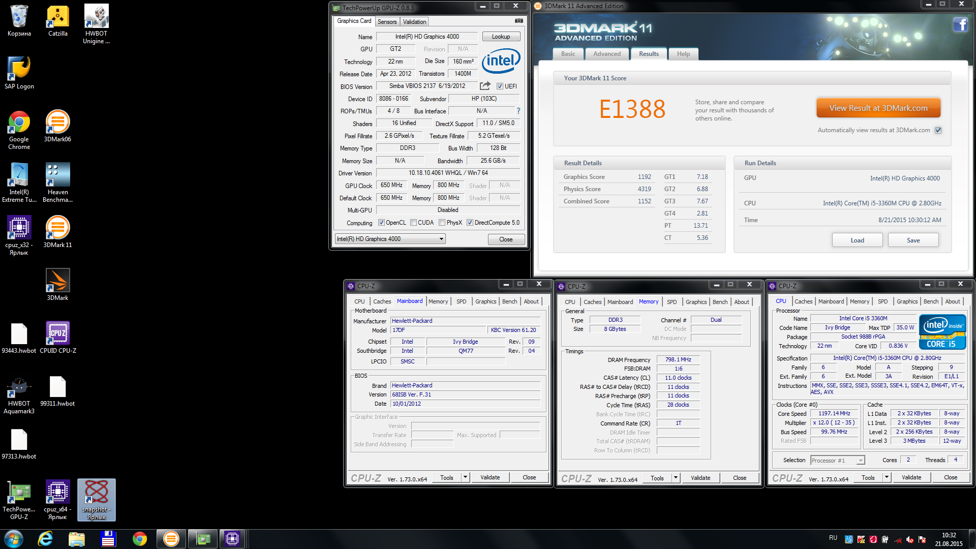This screenshot has width=976, height=549.
Task: Toggle automatically view results at 3DMark.com
Action: coord(938,131)
